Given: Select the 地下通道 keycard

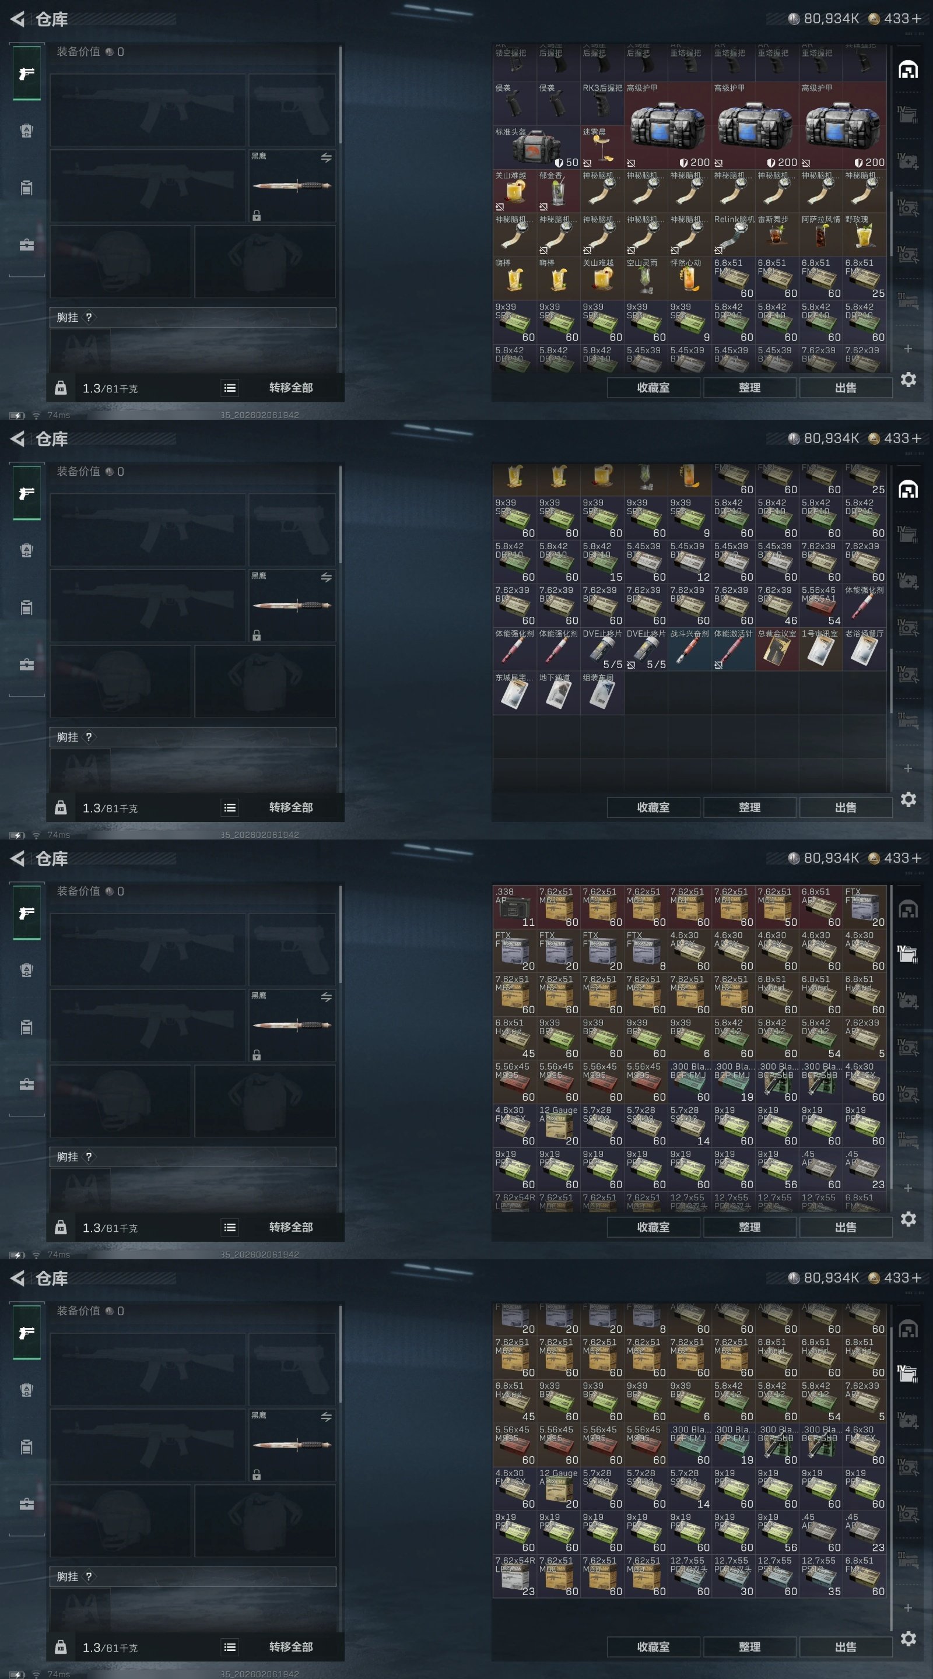Looking at the screenshot, I should pos(558,693).
